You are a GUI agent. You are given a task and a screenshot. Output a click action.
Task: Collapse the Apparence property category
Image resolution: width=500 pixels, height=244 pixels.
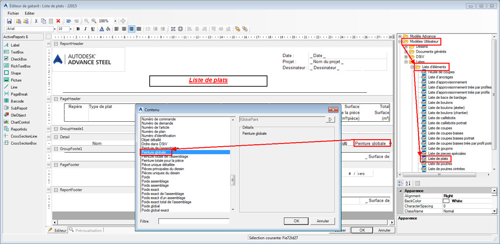click(401, 191)
